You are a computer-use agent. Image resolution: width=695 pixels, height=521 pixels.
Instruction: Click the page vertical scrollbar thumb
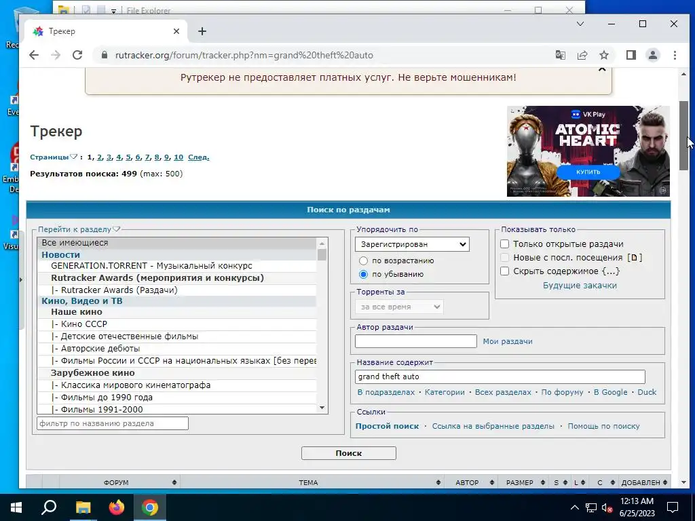[x=683, y=135]
